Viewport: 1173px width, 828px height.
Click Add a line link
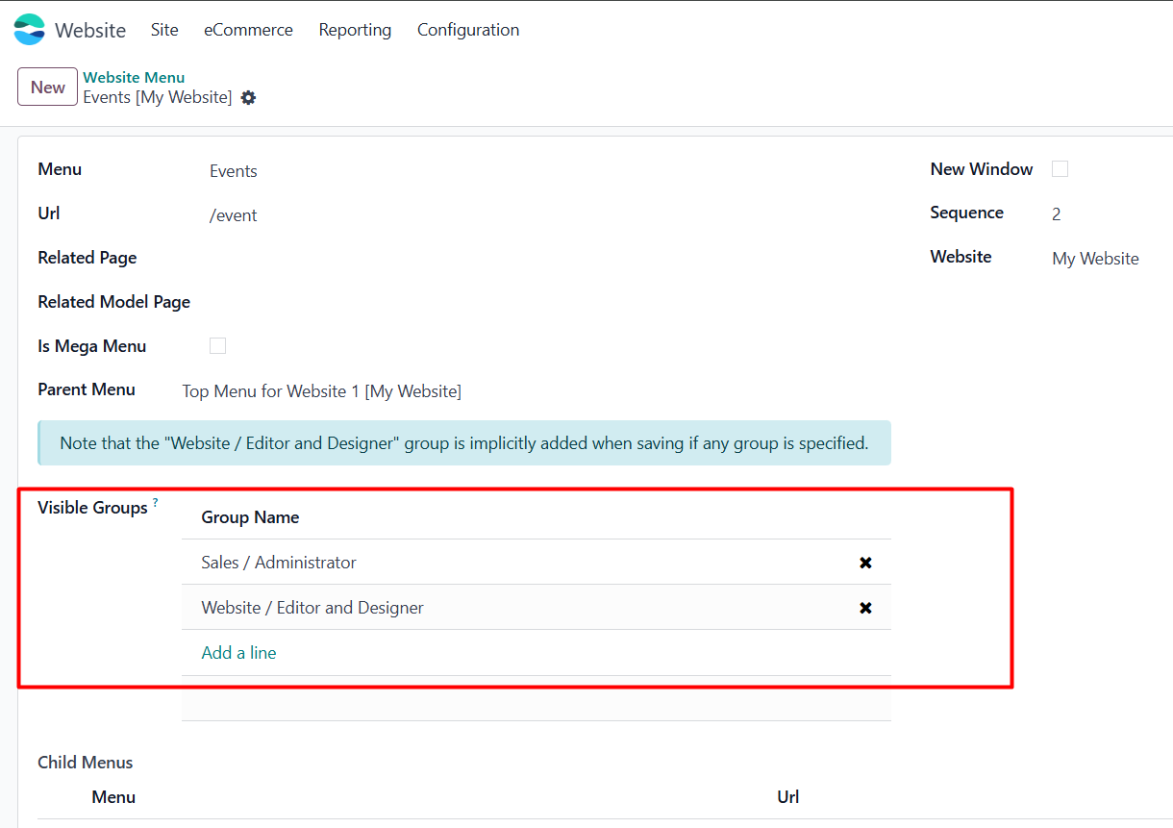[x=238, y=653]
